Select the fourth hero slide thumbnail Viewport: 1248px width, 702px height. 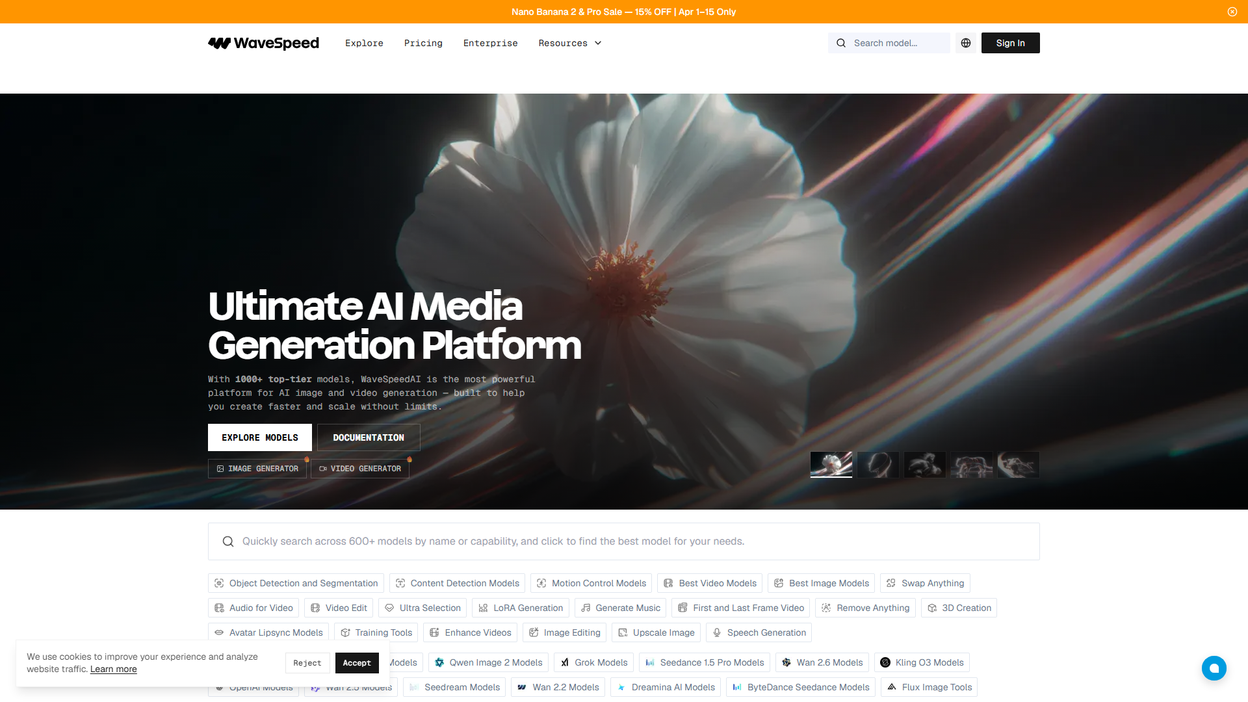click(972, 465)
